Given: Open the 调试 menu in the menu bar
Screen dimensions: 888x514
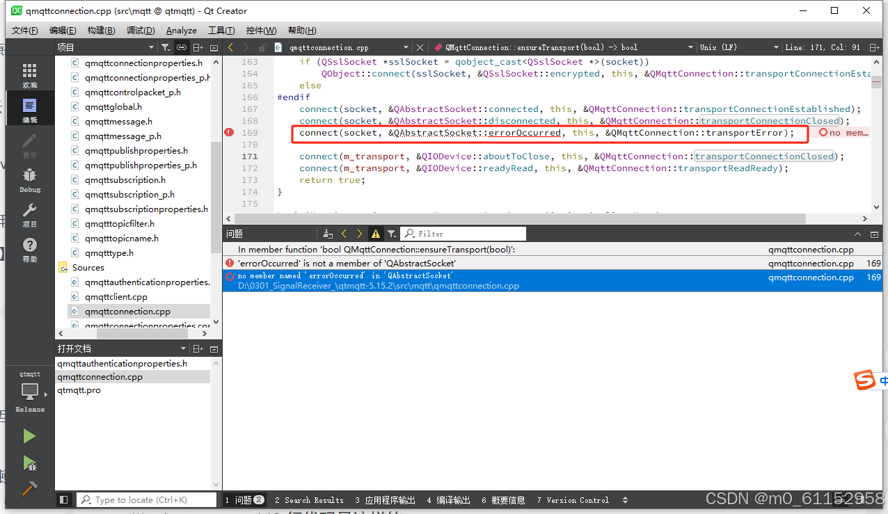Looking at the screenshot, I should pyautogui.click(x=141, y=30).
